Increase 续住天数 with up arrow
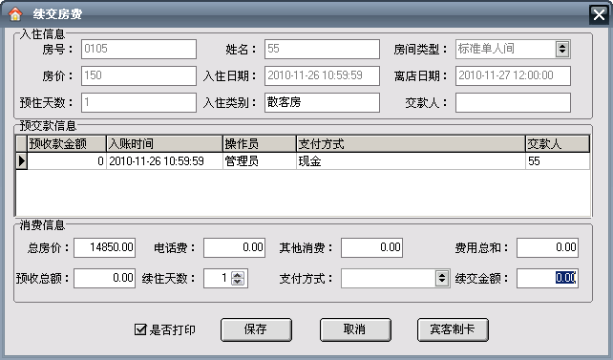The height and width of the screenshot is (360, 613). tap(238, 275)
